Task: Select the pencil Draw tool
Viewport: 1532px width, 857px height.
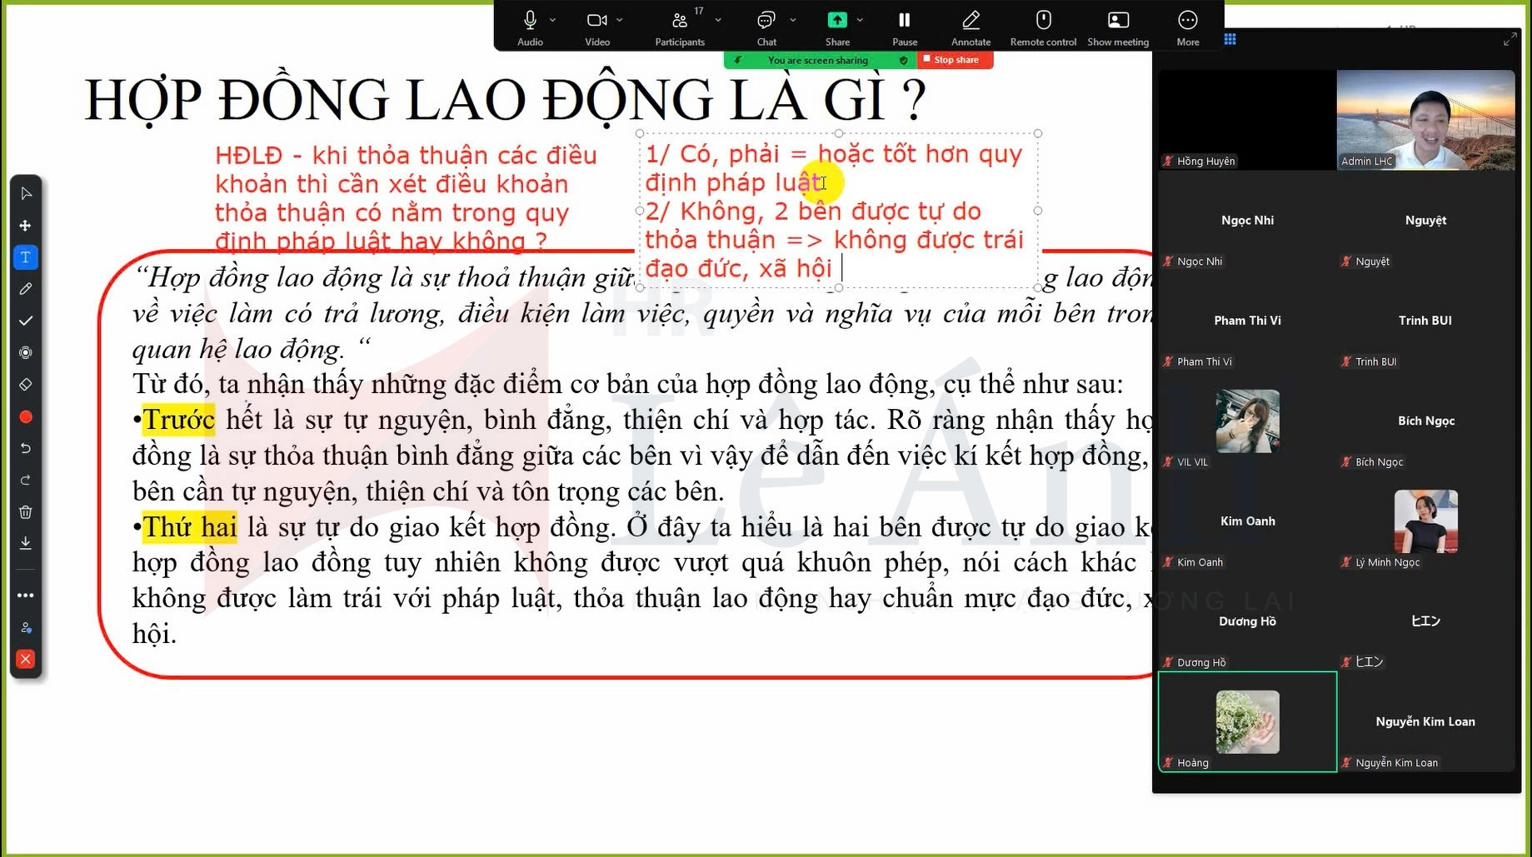Action: click(x=26, y=289)
